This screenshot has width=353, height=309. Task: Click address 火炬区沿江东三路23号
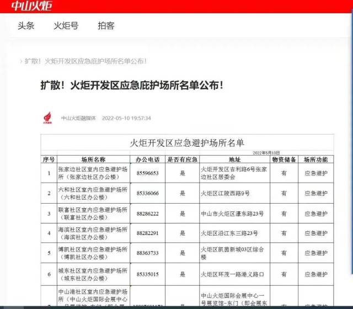click(x=229, y=233)
